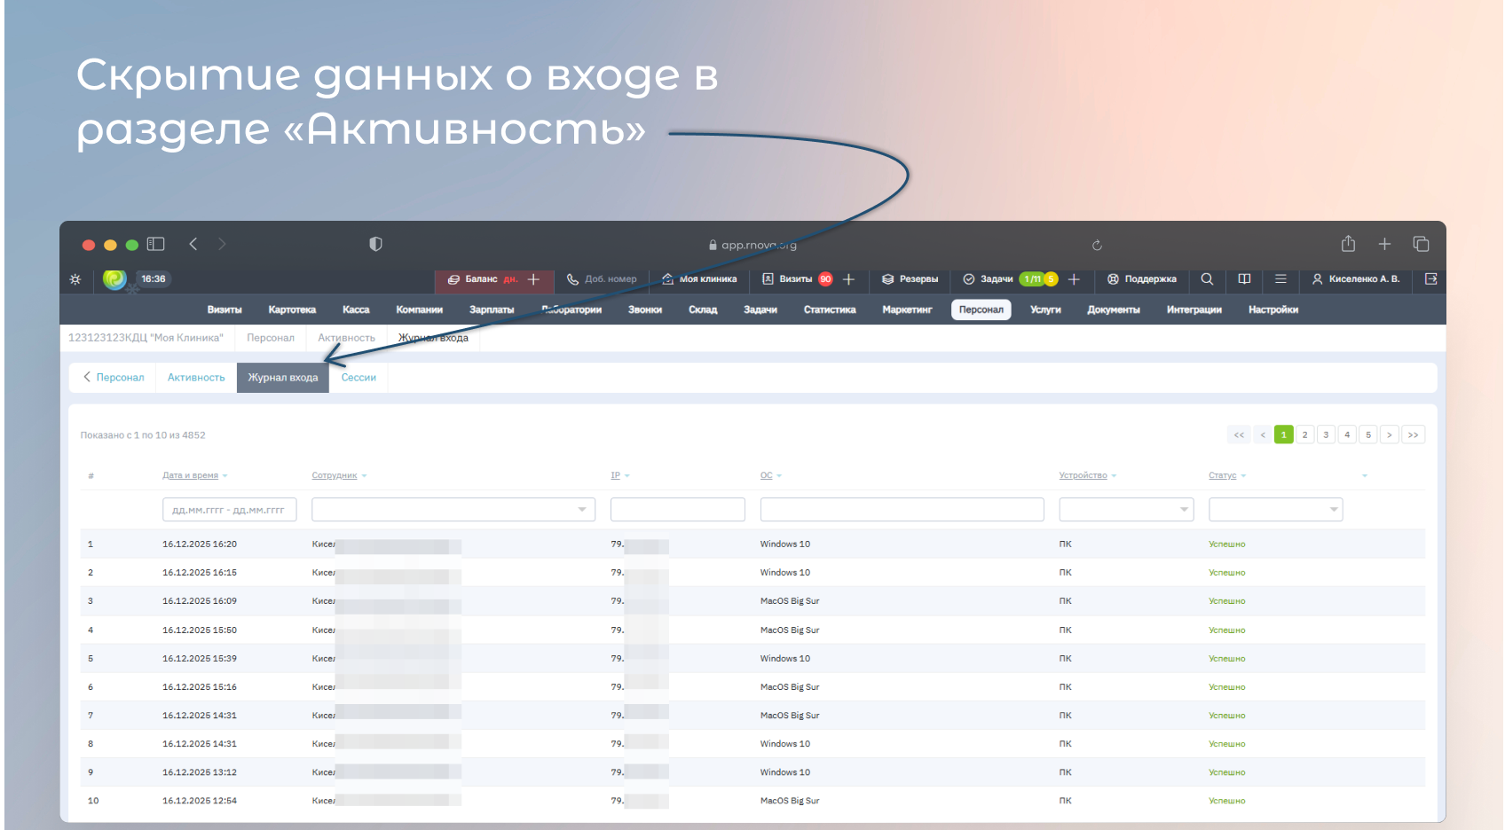Image resolution: width=1505 pixels, height=830 pixels.
Task: Add a new visit with plus icon
Action: (x=848, y=279)
